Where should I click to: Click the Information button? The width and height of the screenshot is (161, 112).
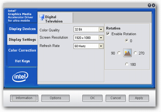coord(24,98)
